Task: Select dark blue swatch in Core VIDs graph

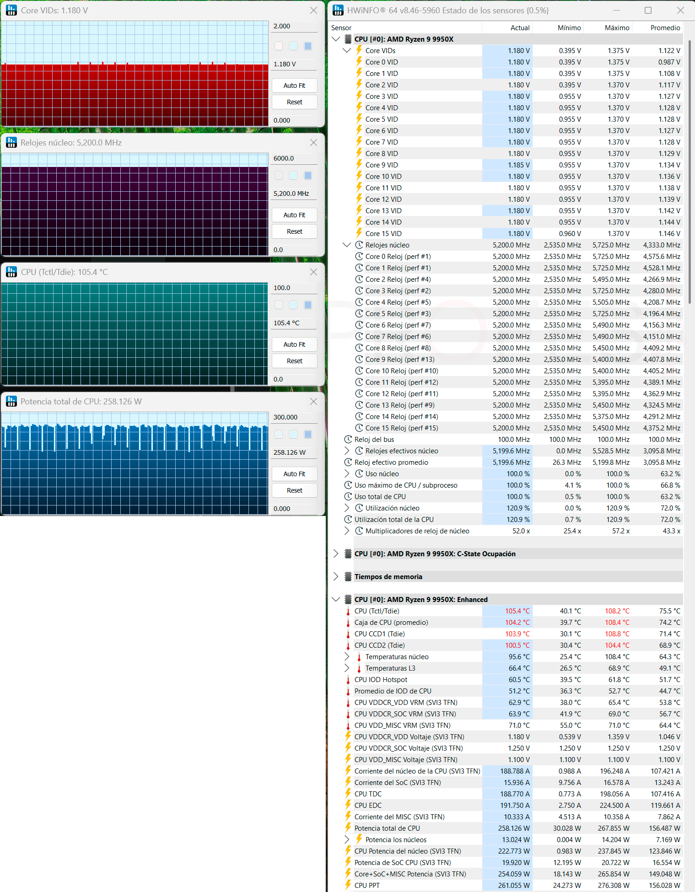Action: [x=308, y=46]
